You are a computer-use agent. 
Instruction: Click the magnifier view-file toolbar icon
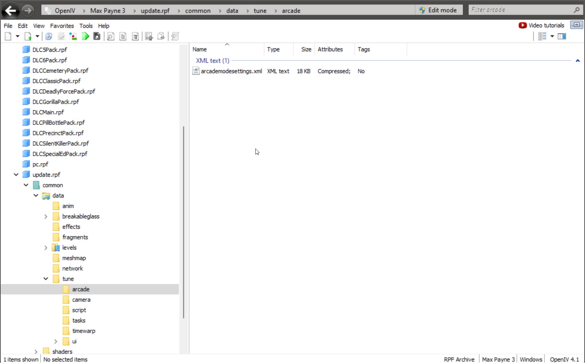[x=110, y=36]
